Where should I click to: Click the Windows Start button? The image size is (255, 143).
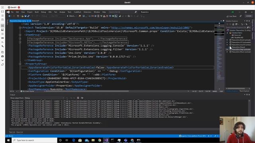pyautogui.click(x=8, y=140)
